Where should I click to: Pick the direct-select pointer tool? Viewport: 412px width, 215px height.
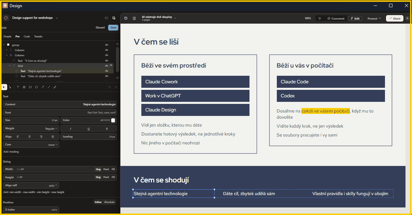point(10,87)
